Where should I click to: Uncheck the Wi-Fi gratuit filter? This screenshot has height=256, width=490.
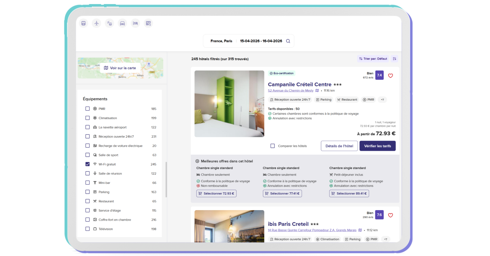[x=87, y=164]
